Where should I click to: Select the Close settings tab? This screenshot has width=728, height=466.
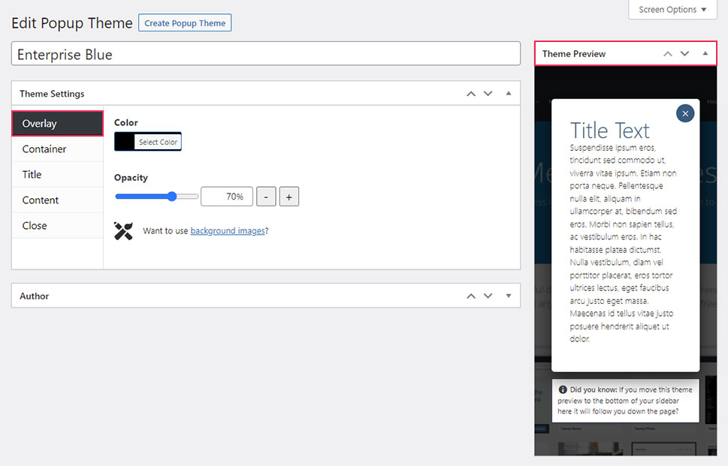pos(35,226)
